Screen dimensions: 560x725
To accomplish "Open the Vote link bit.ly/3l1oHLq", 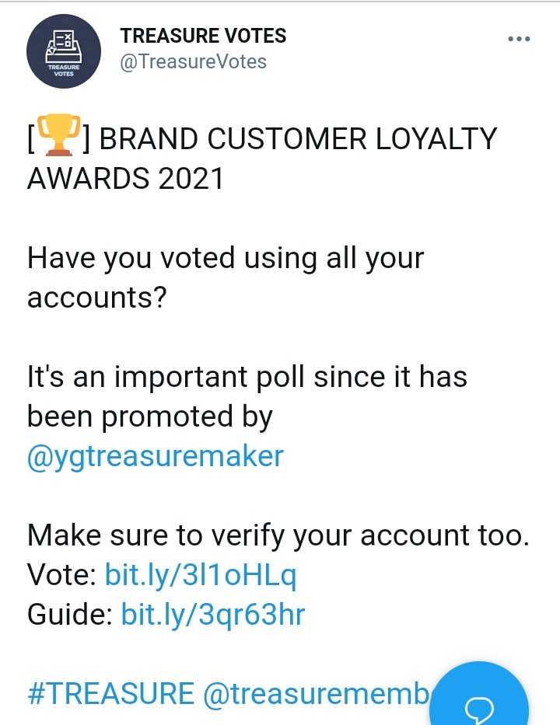I will click(x=201, y=576).
